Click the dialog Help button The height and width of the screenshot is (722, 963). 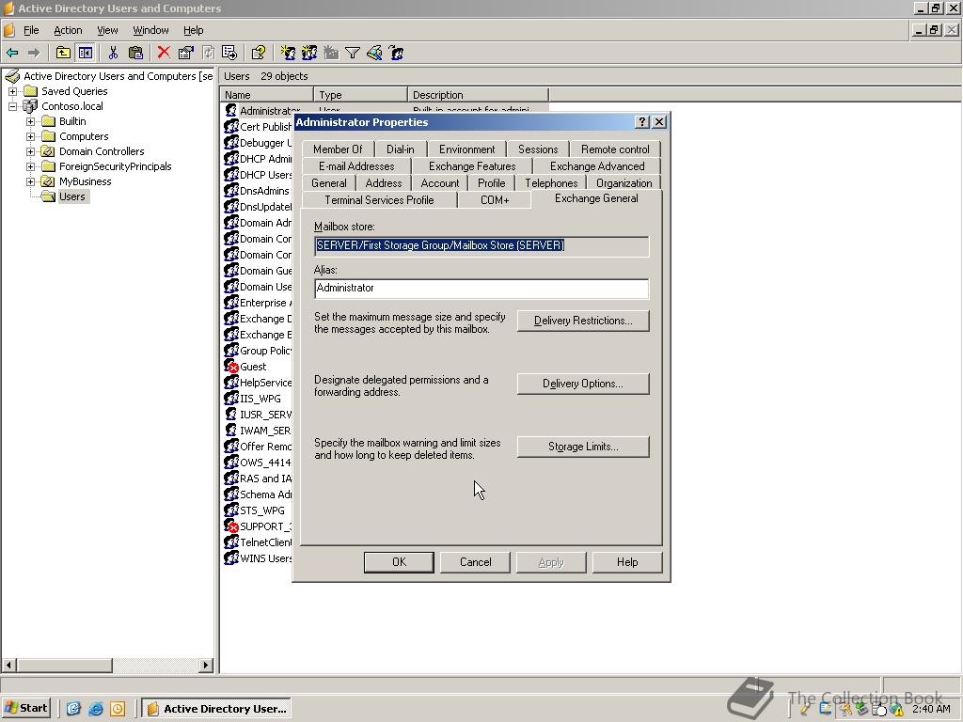pos(627,562)
